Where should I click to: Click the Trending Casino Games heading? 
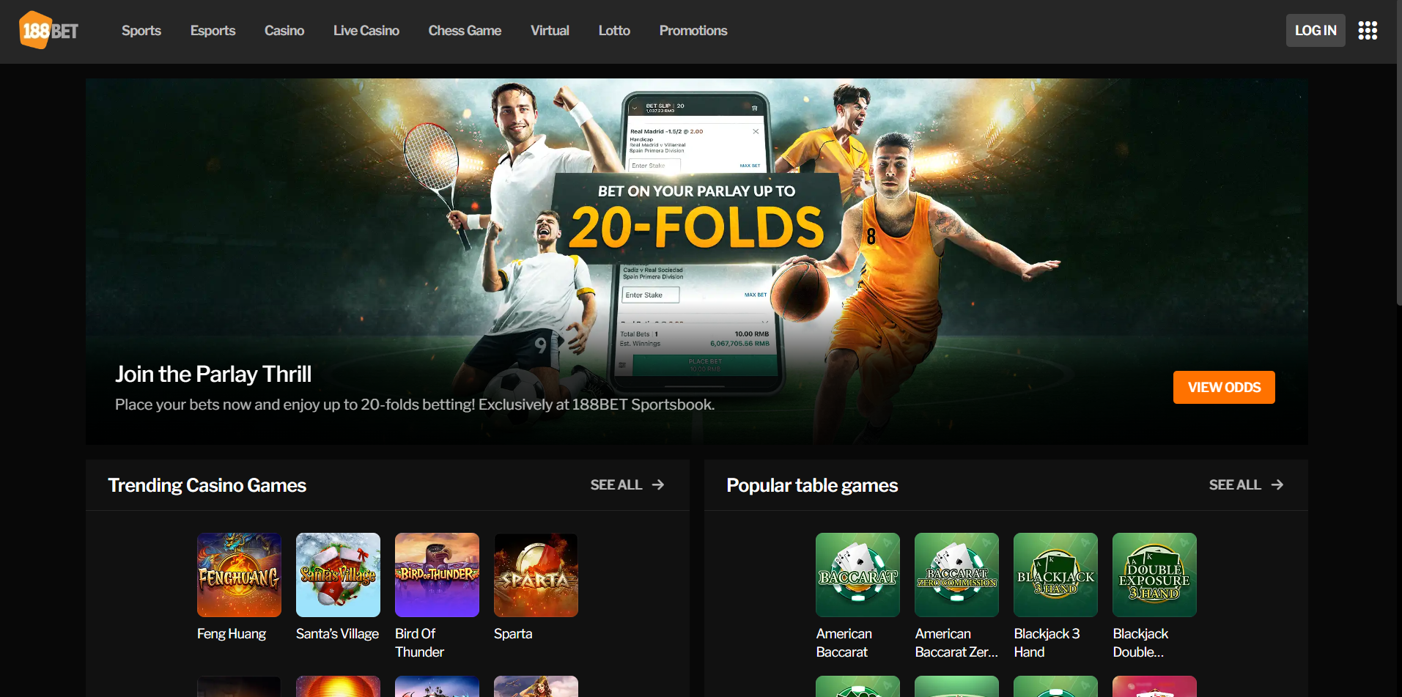[x=207, y=485]
